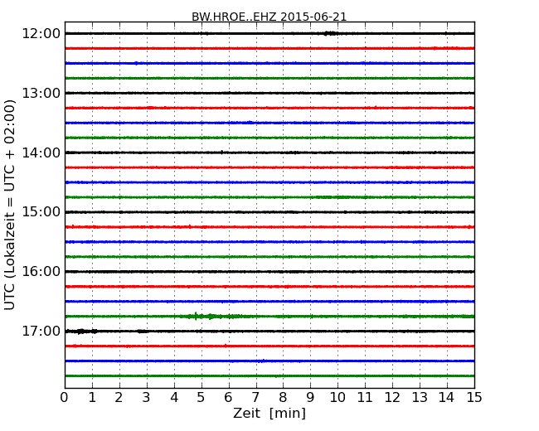Screen dimensions: 539x431
Task: Click the Zeit [min] axis label
Action: (x=269, y=413)
